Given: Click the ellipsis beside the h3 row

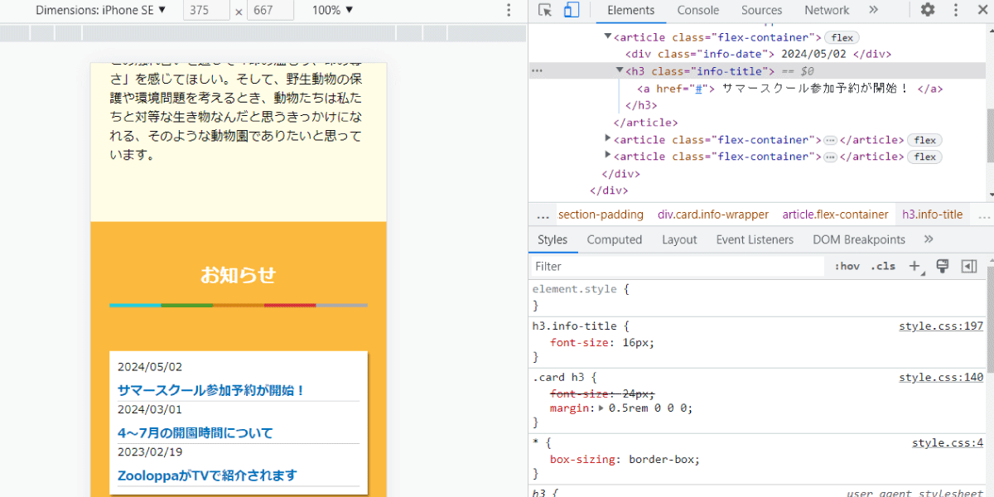Looking at the screenshot, I should tap(537, 71).
